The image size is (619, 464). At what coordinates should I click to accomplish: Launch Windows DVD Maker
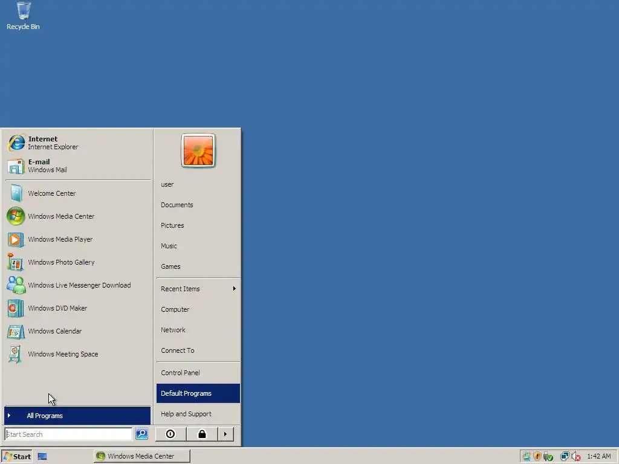pos(78,308)
